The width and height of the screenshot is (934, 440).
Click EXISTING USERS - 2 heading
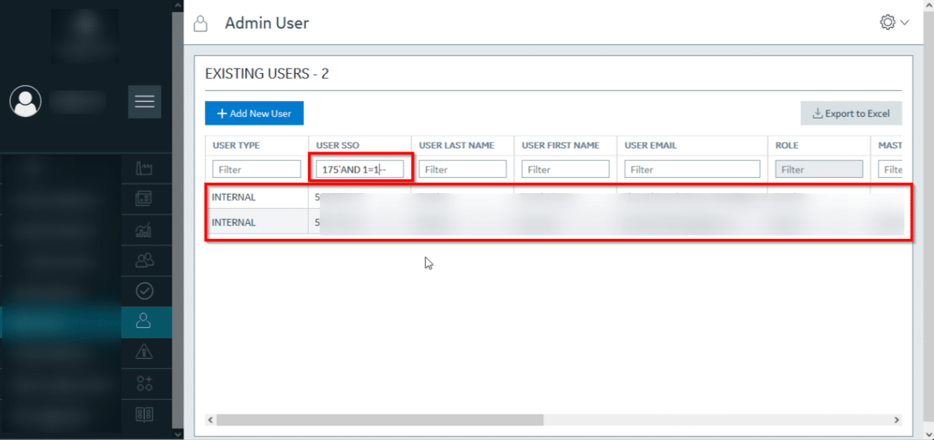[x=267, y=73]
